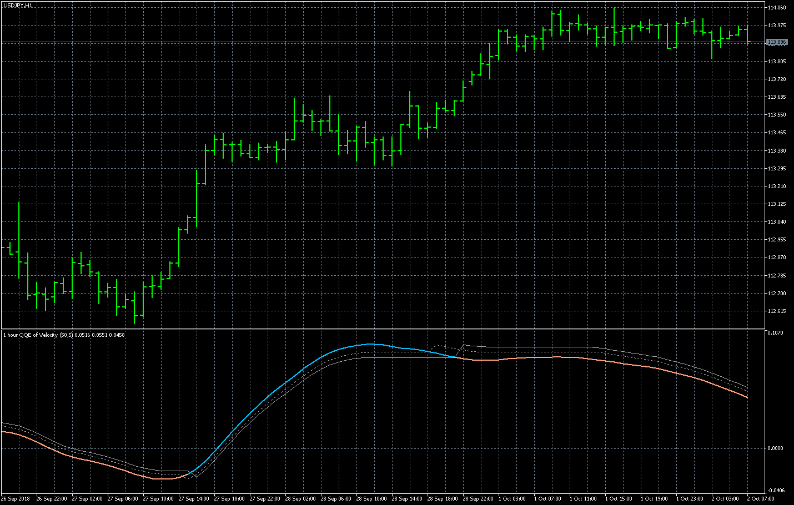This screenshot has height=505, width=794.
Task: Click the divider between chart and indicator window
Action: (383, 329)
